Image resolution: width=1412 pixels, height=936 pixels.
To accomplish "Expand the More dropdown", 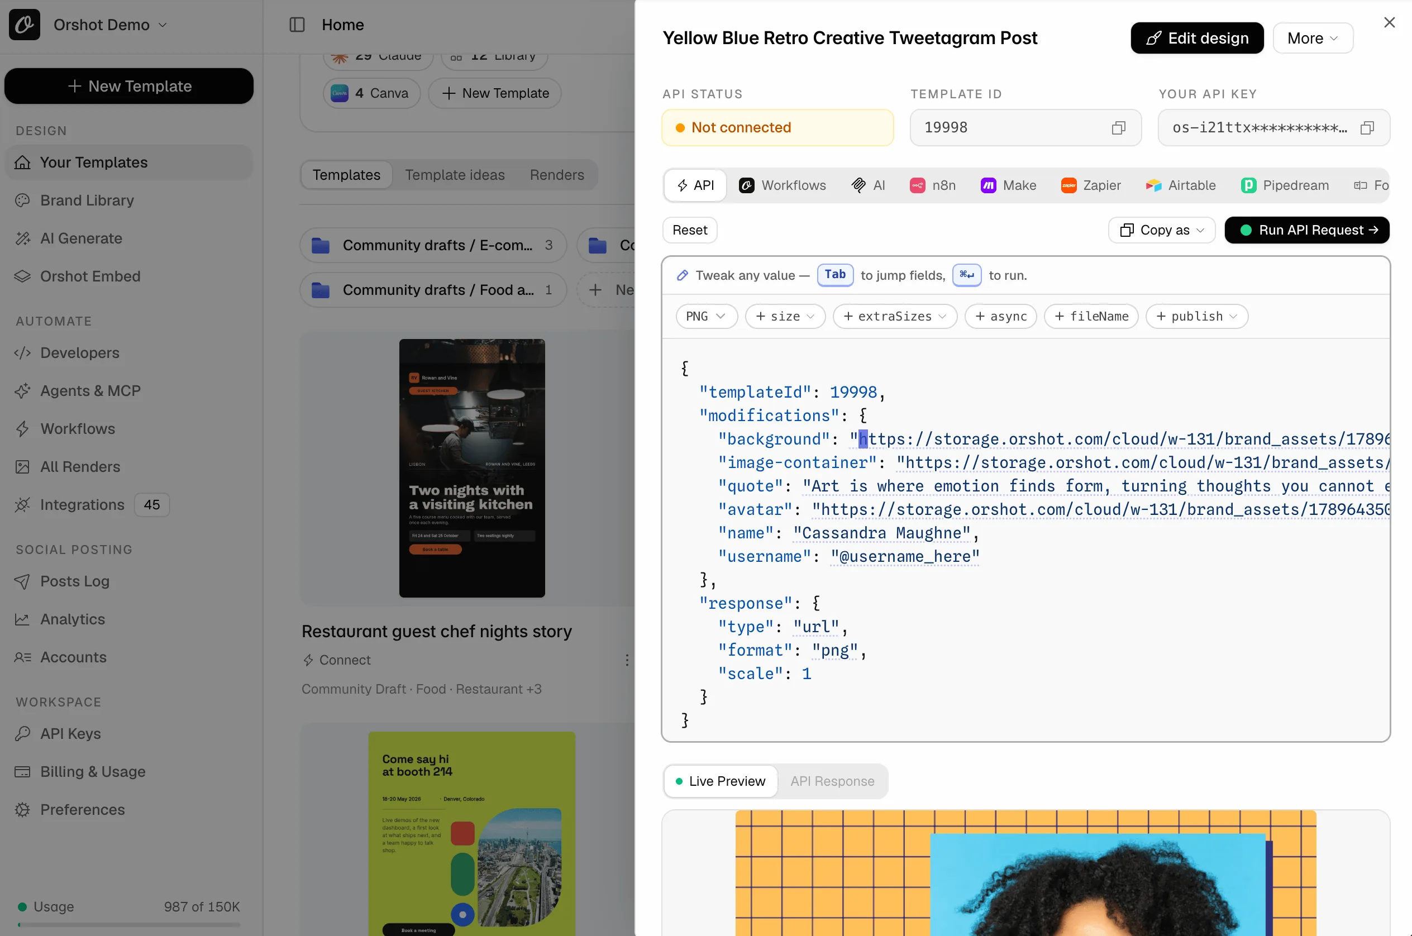I will [1312, 38].
